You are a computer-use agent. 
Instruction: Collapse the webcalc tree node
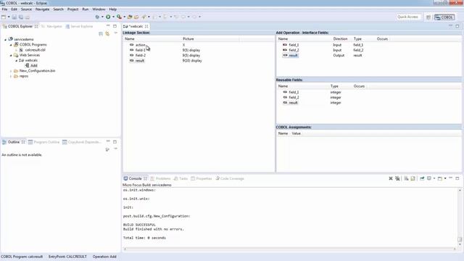(17, 60)
